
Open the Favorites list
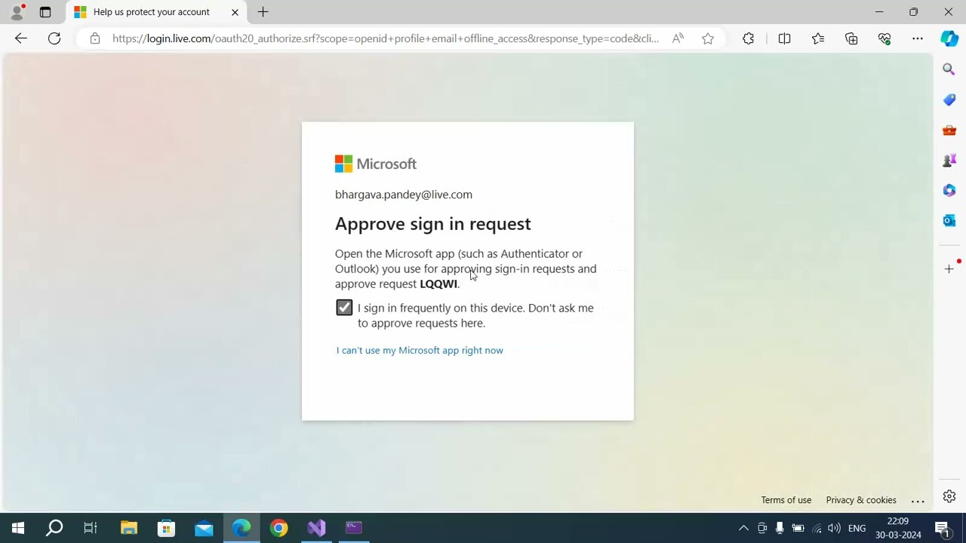click(x=818, y=38)
